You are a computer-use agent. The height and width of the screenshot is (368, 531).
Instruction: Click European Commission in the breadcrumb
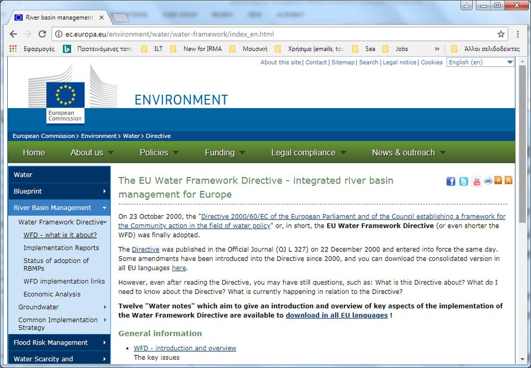[x=44, y=136]
